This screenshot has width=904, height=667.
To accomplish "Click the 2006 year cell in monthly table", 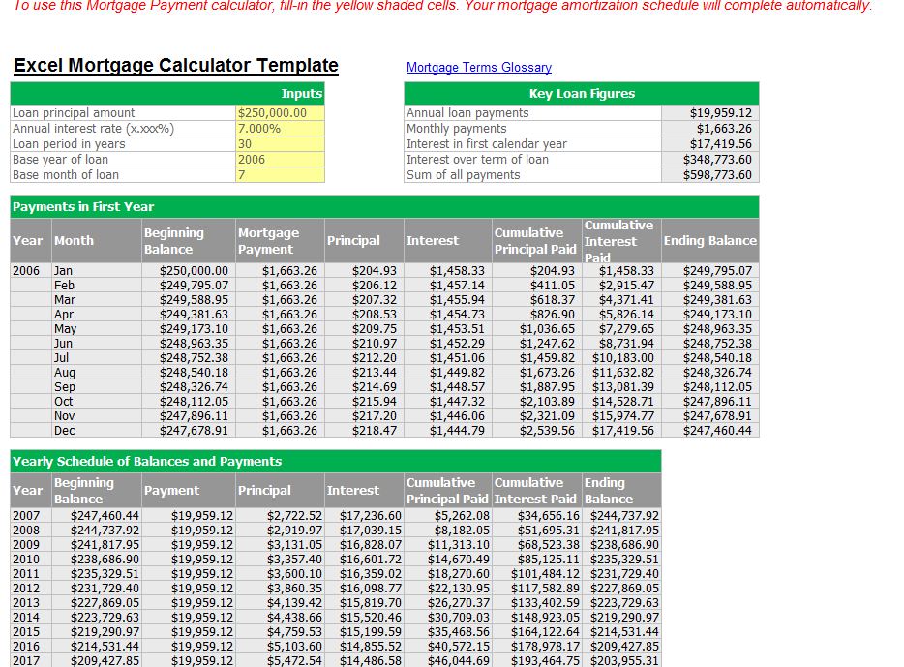I will coord(31,271).
